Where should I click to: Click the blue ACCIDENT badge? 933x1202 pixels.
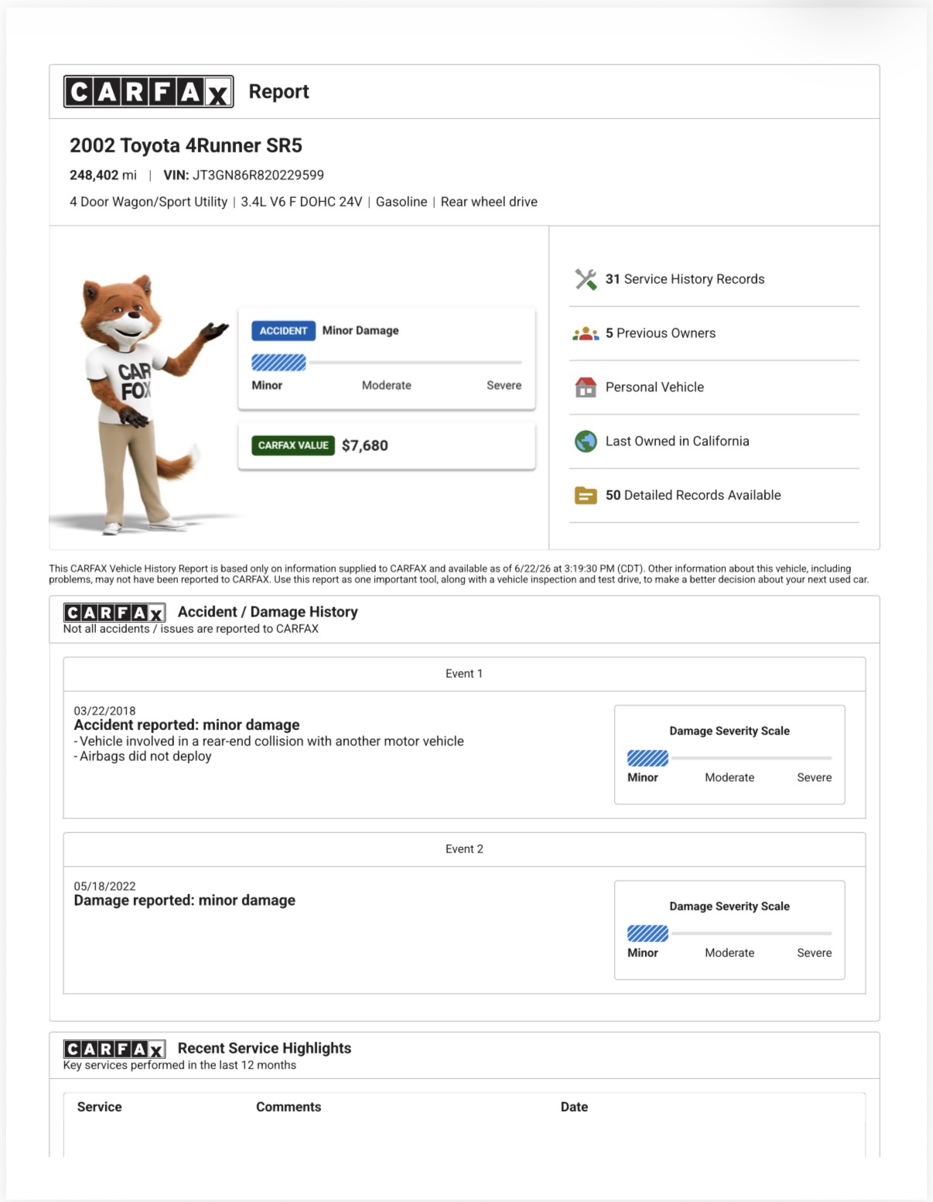(x=283, y=331)
